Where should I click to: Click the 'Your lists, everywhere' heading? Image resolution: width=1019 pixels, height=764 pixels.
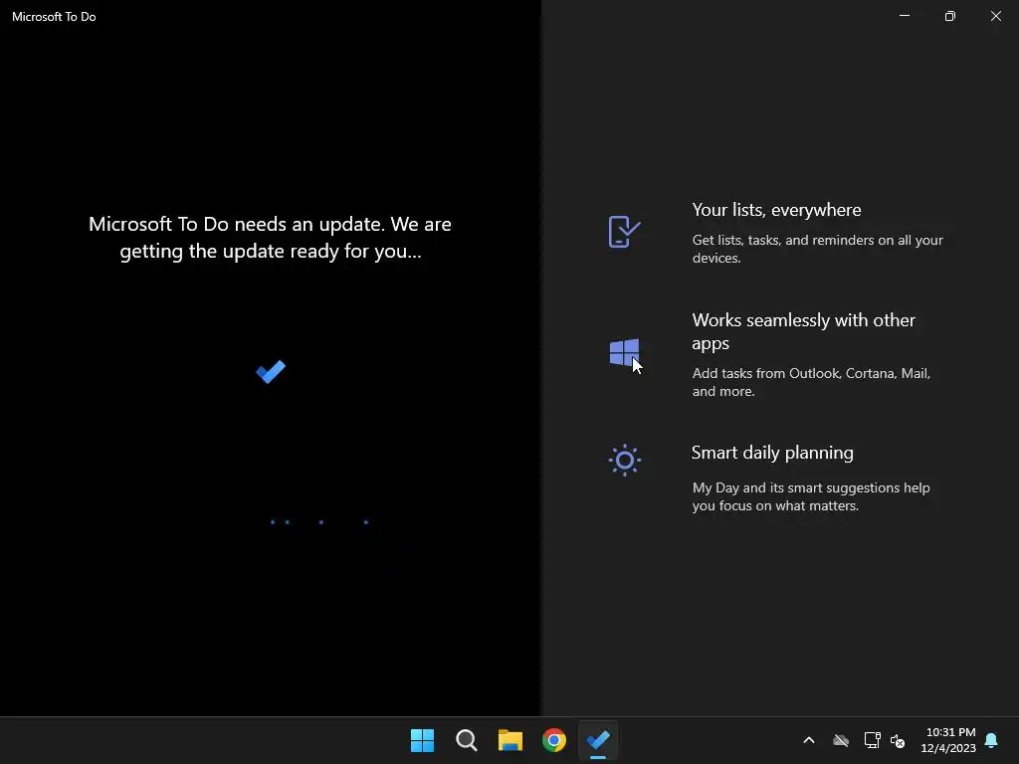[776, 210]
